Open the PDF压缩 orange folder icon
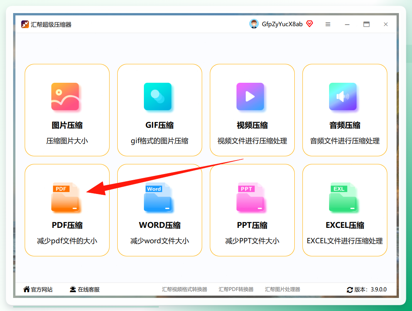The height and width of the screenshot is (311, 412). coord(65,197)
